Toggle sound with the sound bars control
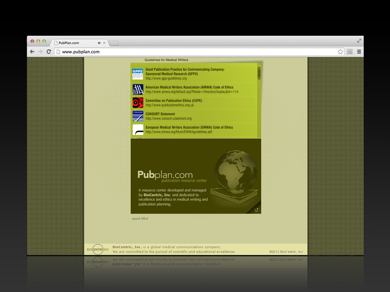390x292 pixels. [x=144, y=219]
